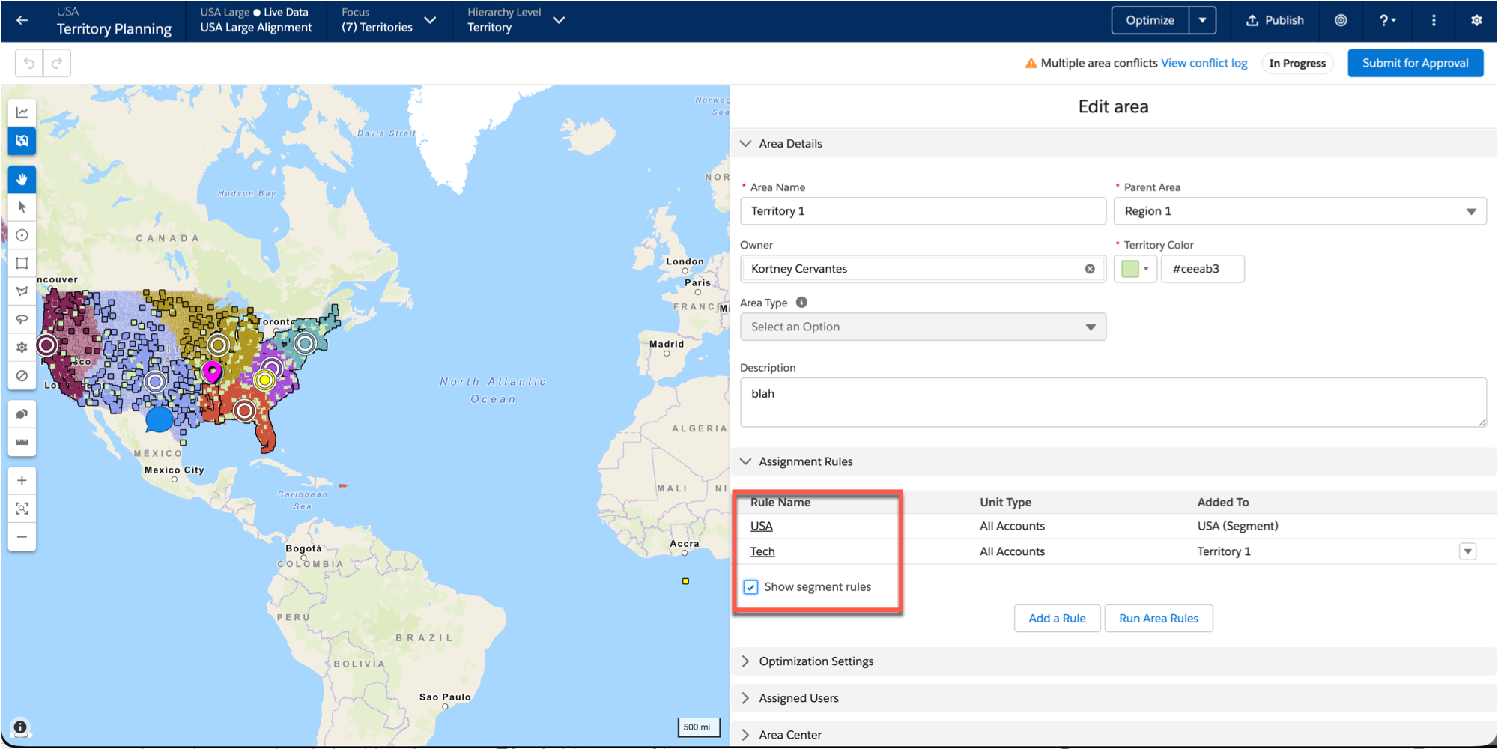Select the arrow pointer tool

22,207
